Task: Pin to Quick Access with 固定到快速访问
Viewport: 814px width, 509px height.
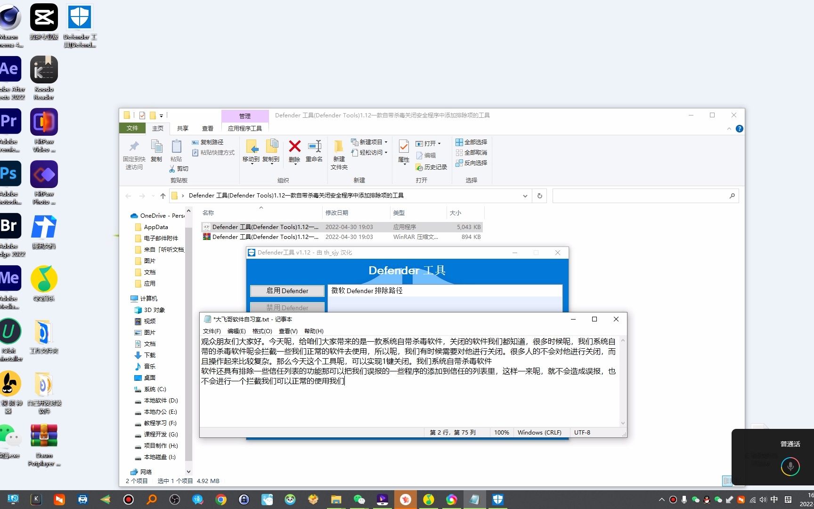Action: click(x=134, y=155)
